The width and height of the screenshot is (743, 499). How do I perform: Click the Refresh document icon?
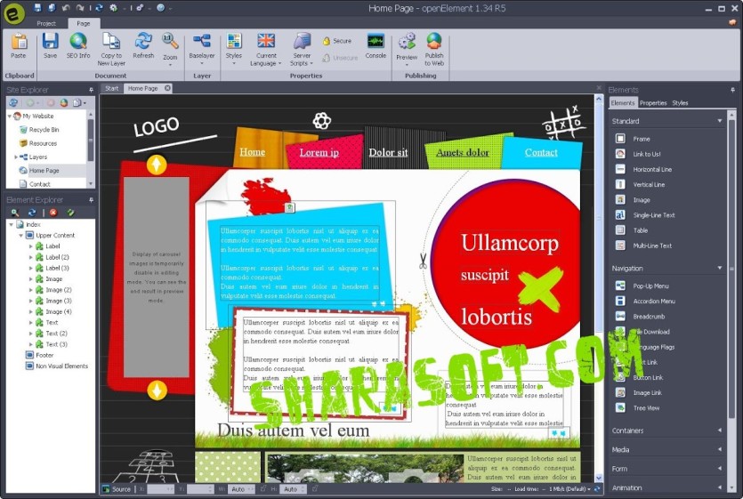pos(143,41)
